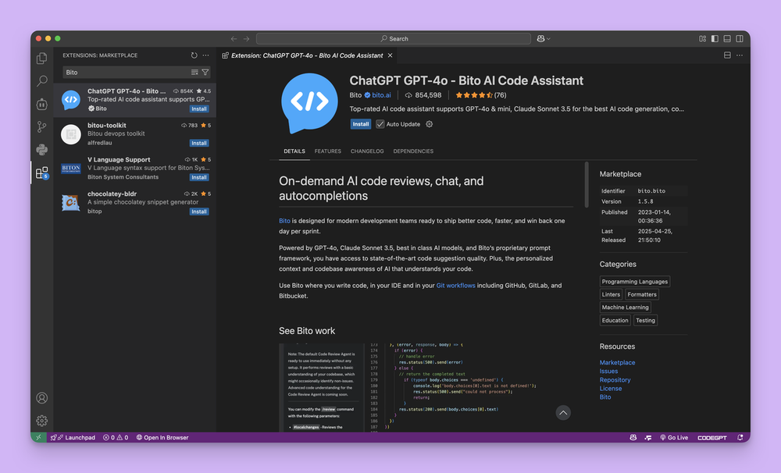Image resolution: width=781 pixels, height=473 pixels.
Task: Open the Source Control view
Action: [41, 126]
